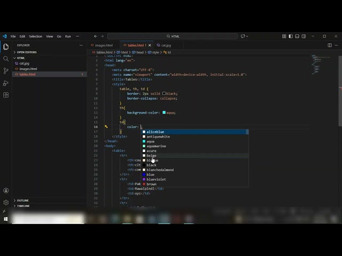Open the Copilot dropdown arrow

[247, 36]
